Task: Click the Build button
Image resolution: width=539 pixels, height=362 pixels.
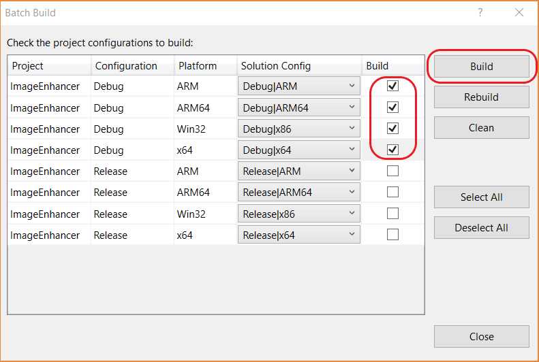Action: 481,66
